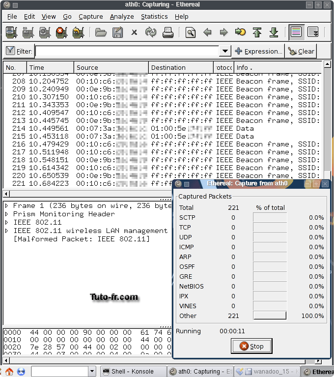The image size is (334, 377).
Task: Select packet 215 Data row
Action: [x=162, y=136]
